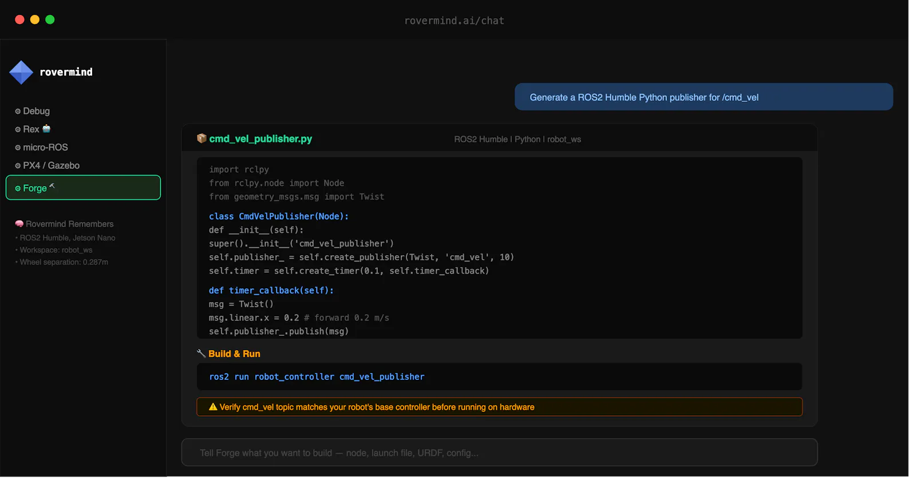Click the 'Build & Run' heading
The image size is (916, 484).
click(234, 354)
